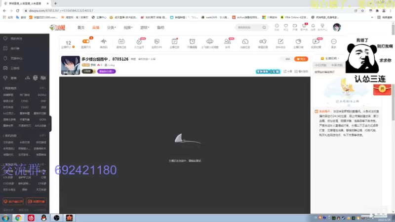
Task: Open the history clock icon
Action: pos(276,27)
